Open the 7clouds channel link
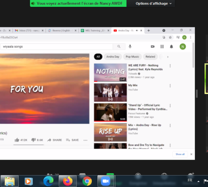This screenshot has width=208, height=187. pyautogui.click(x=133, y=74)
